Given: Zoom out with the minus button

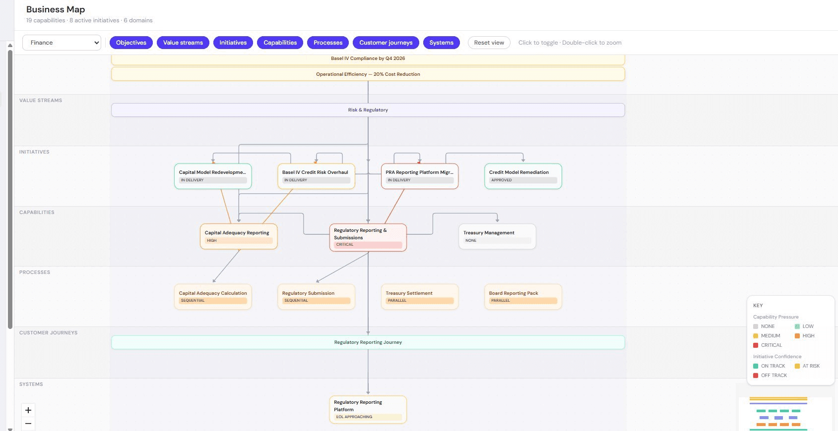Looking at the screenshot, I should coord(28,424).
